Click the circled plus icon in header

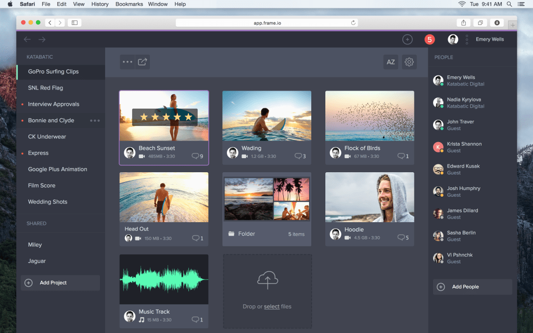(x=407, y=40)
